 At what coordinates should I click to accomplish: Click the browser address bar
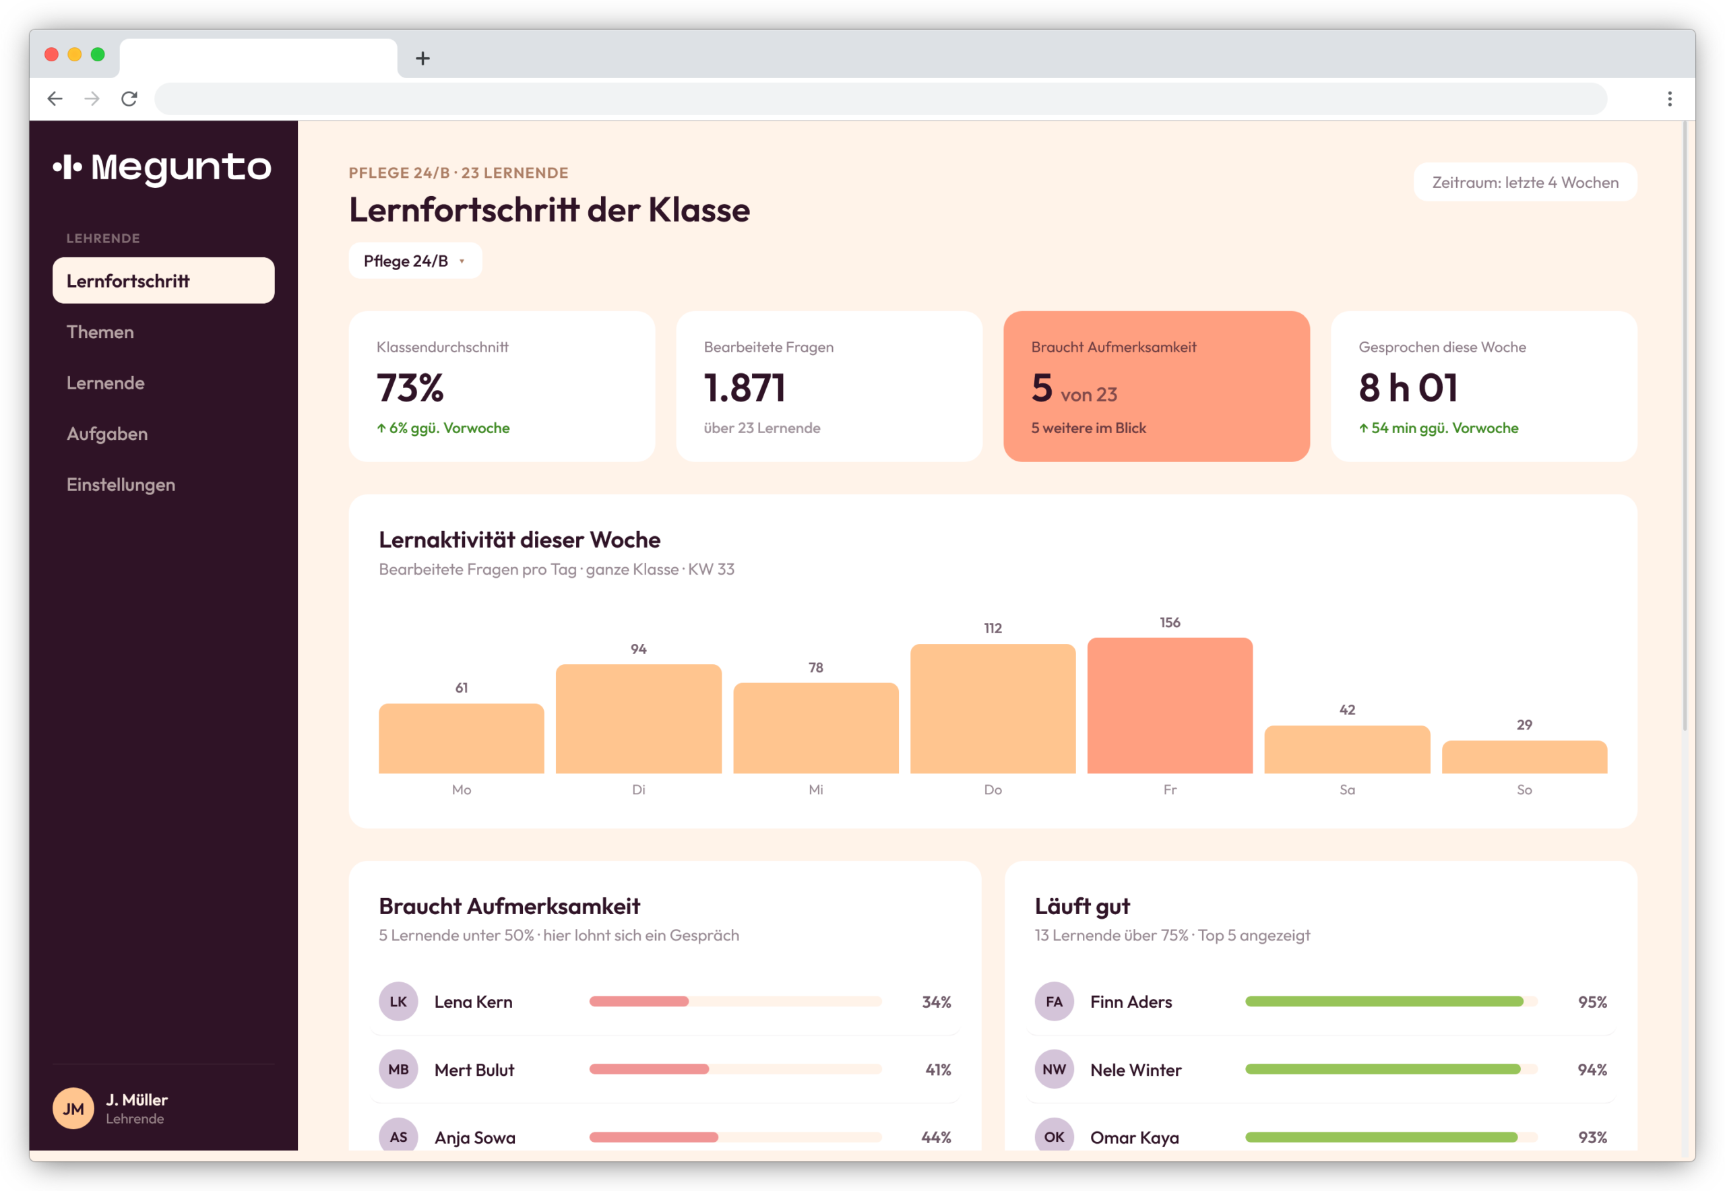coord(881,98)
